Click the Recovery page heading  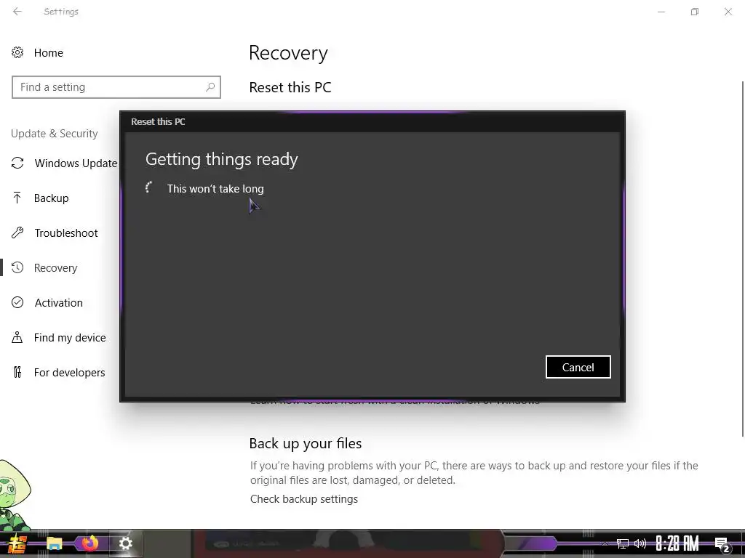coord(288,52)
